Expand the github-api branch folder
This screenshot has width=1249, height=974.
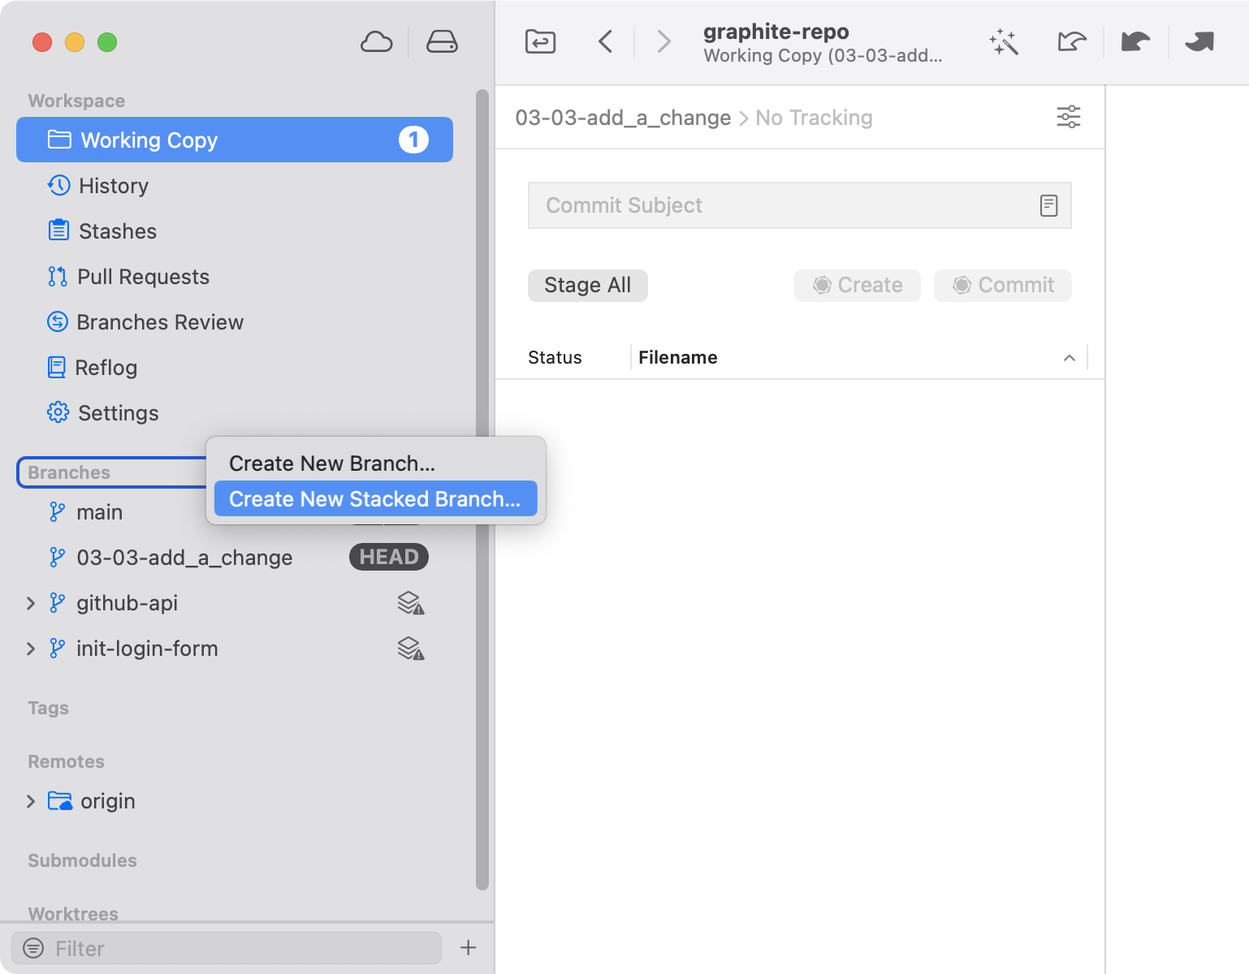pyautogui.click(x=31, y=603)
